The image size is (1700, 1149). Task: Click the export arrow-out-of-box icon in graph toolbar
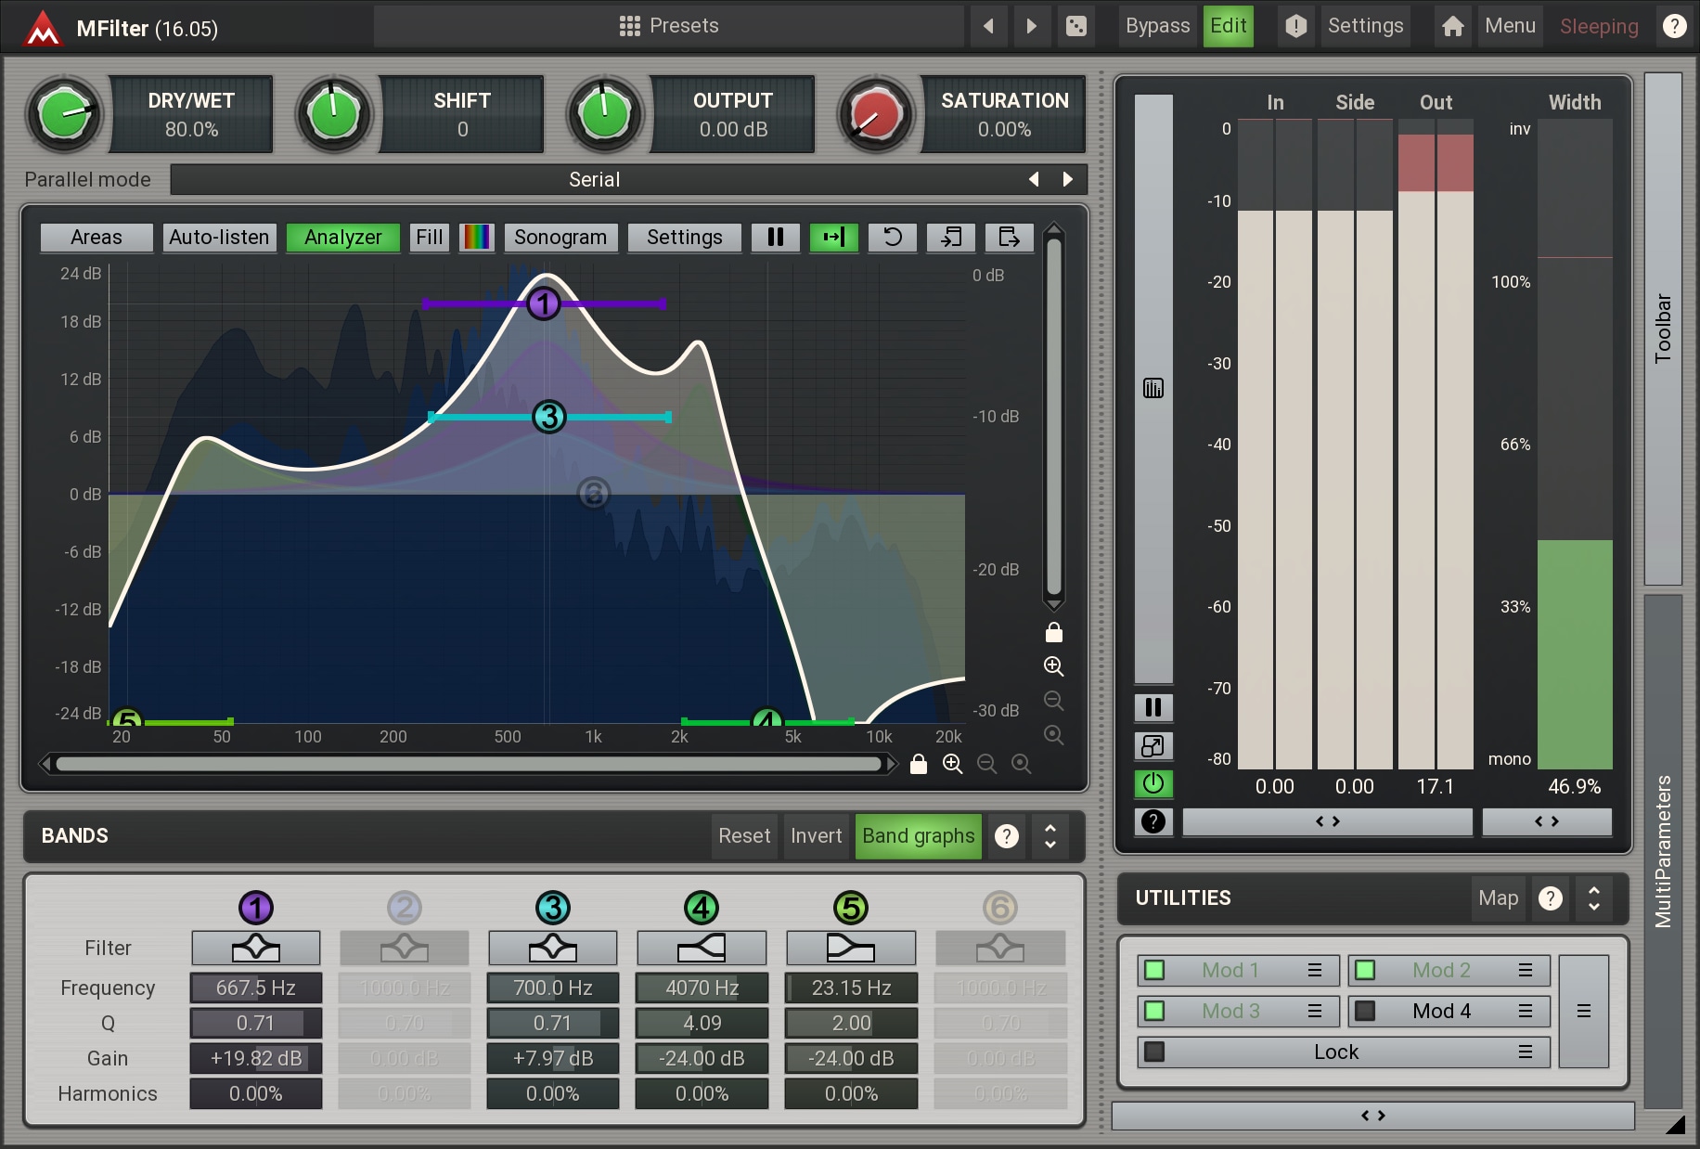click(1010, 238)
